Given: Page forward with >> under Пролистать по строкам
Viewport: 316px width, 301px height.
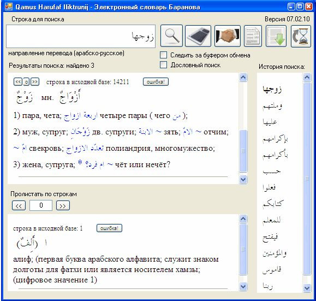Looking at the screenshot, I should click(63, 205).
